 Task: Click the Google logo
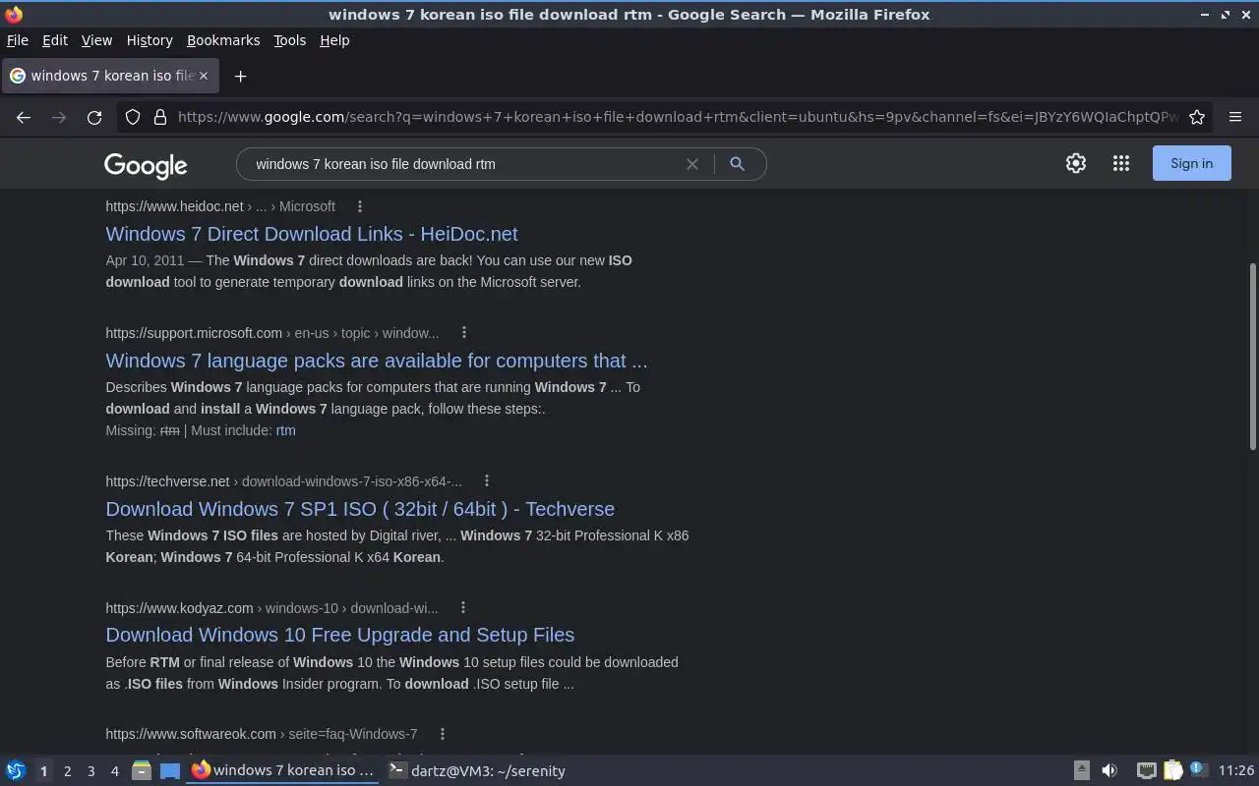(146, 165)
